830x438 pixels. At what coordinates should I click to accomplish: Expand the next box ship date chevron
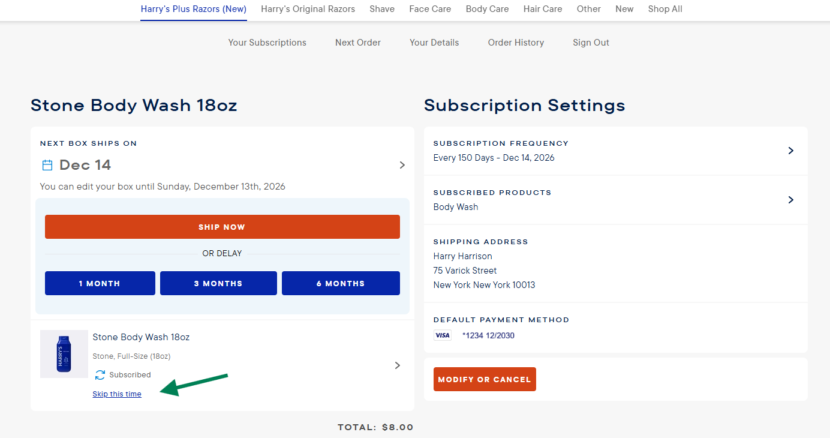[x=402, y=165]
